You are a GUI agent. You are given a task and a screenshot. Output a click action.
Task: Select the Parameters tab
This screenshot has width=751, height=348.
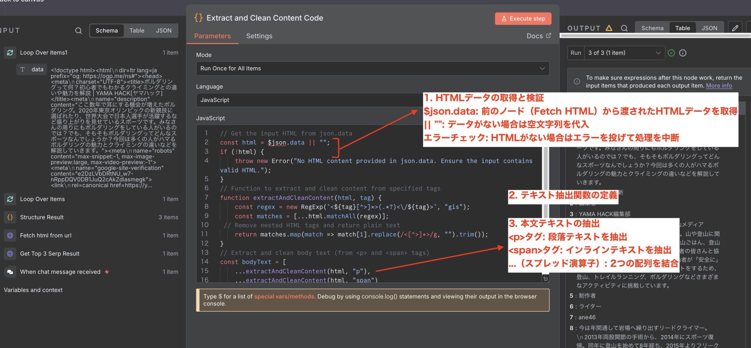212,36
